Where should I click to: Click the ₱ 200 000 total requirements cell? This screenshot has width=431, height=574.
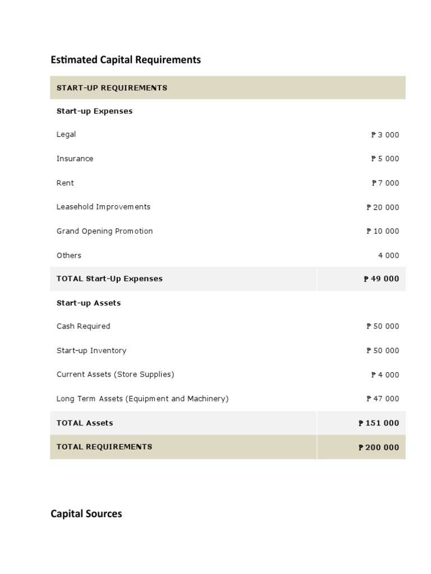[379, 447]
